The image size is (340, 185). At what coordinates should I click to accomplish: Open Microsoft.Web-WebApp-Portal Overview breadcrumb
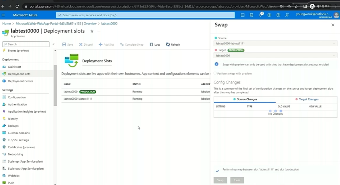(56, 24)
